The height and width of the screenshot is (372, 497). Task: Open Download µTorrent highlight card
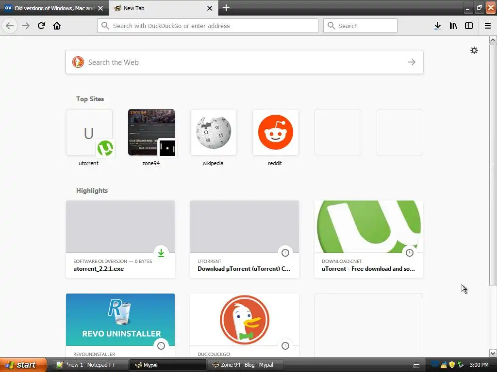(245, 239)
